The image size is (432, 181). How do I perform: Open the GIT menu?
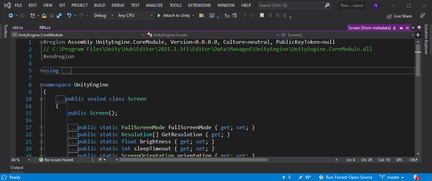pos(62,5)
